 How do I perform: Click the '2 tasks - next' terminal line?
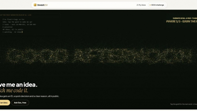(19, 24)
